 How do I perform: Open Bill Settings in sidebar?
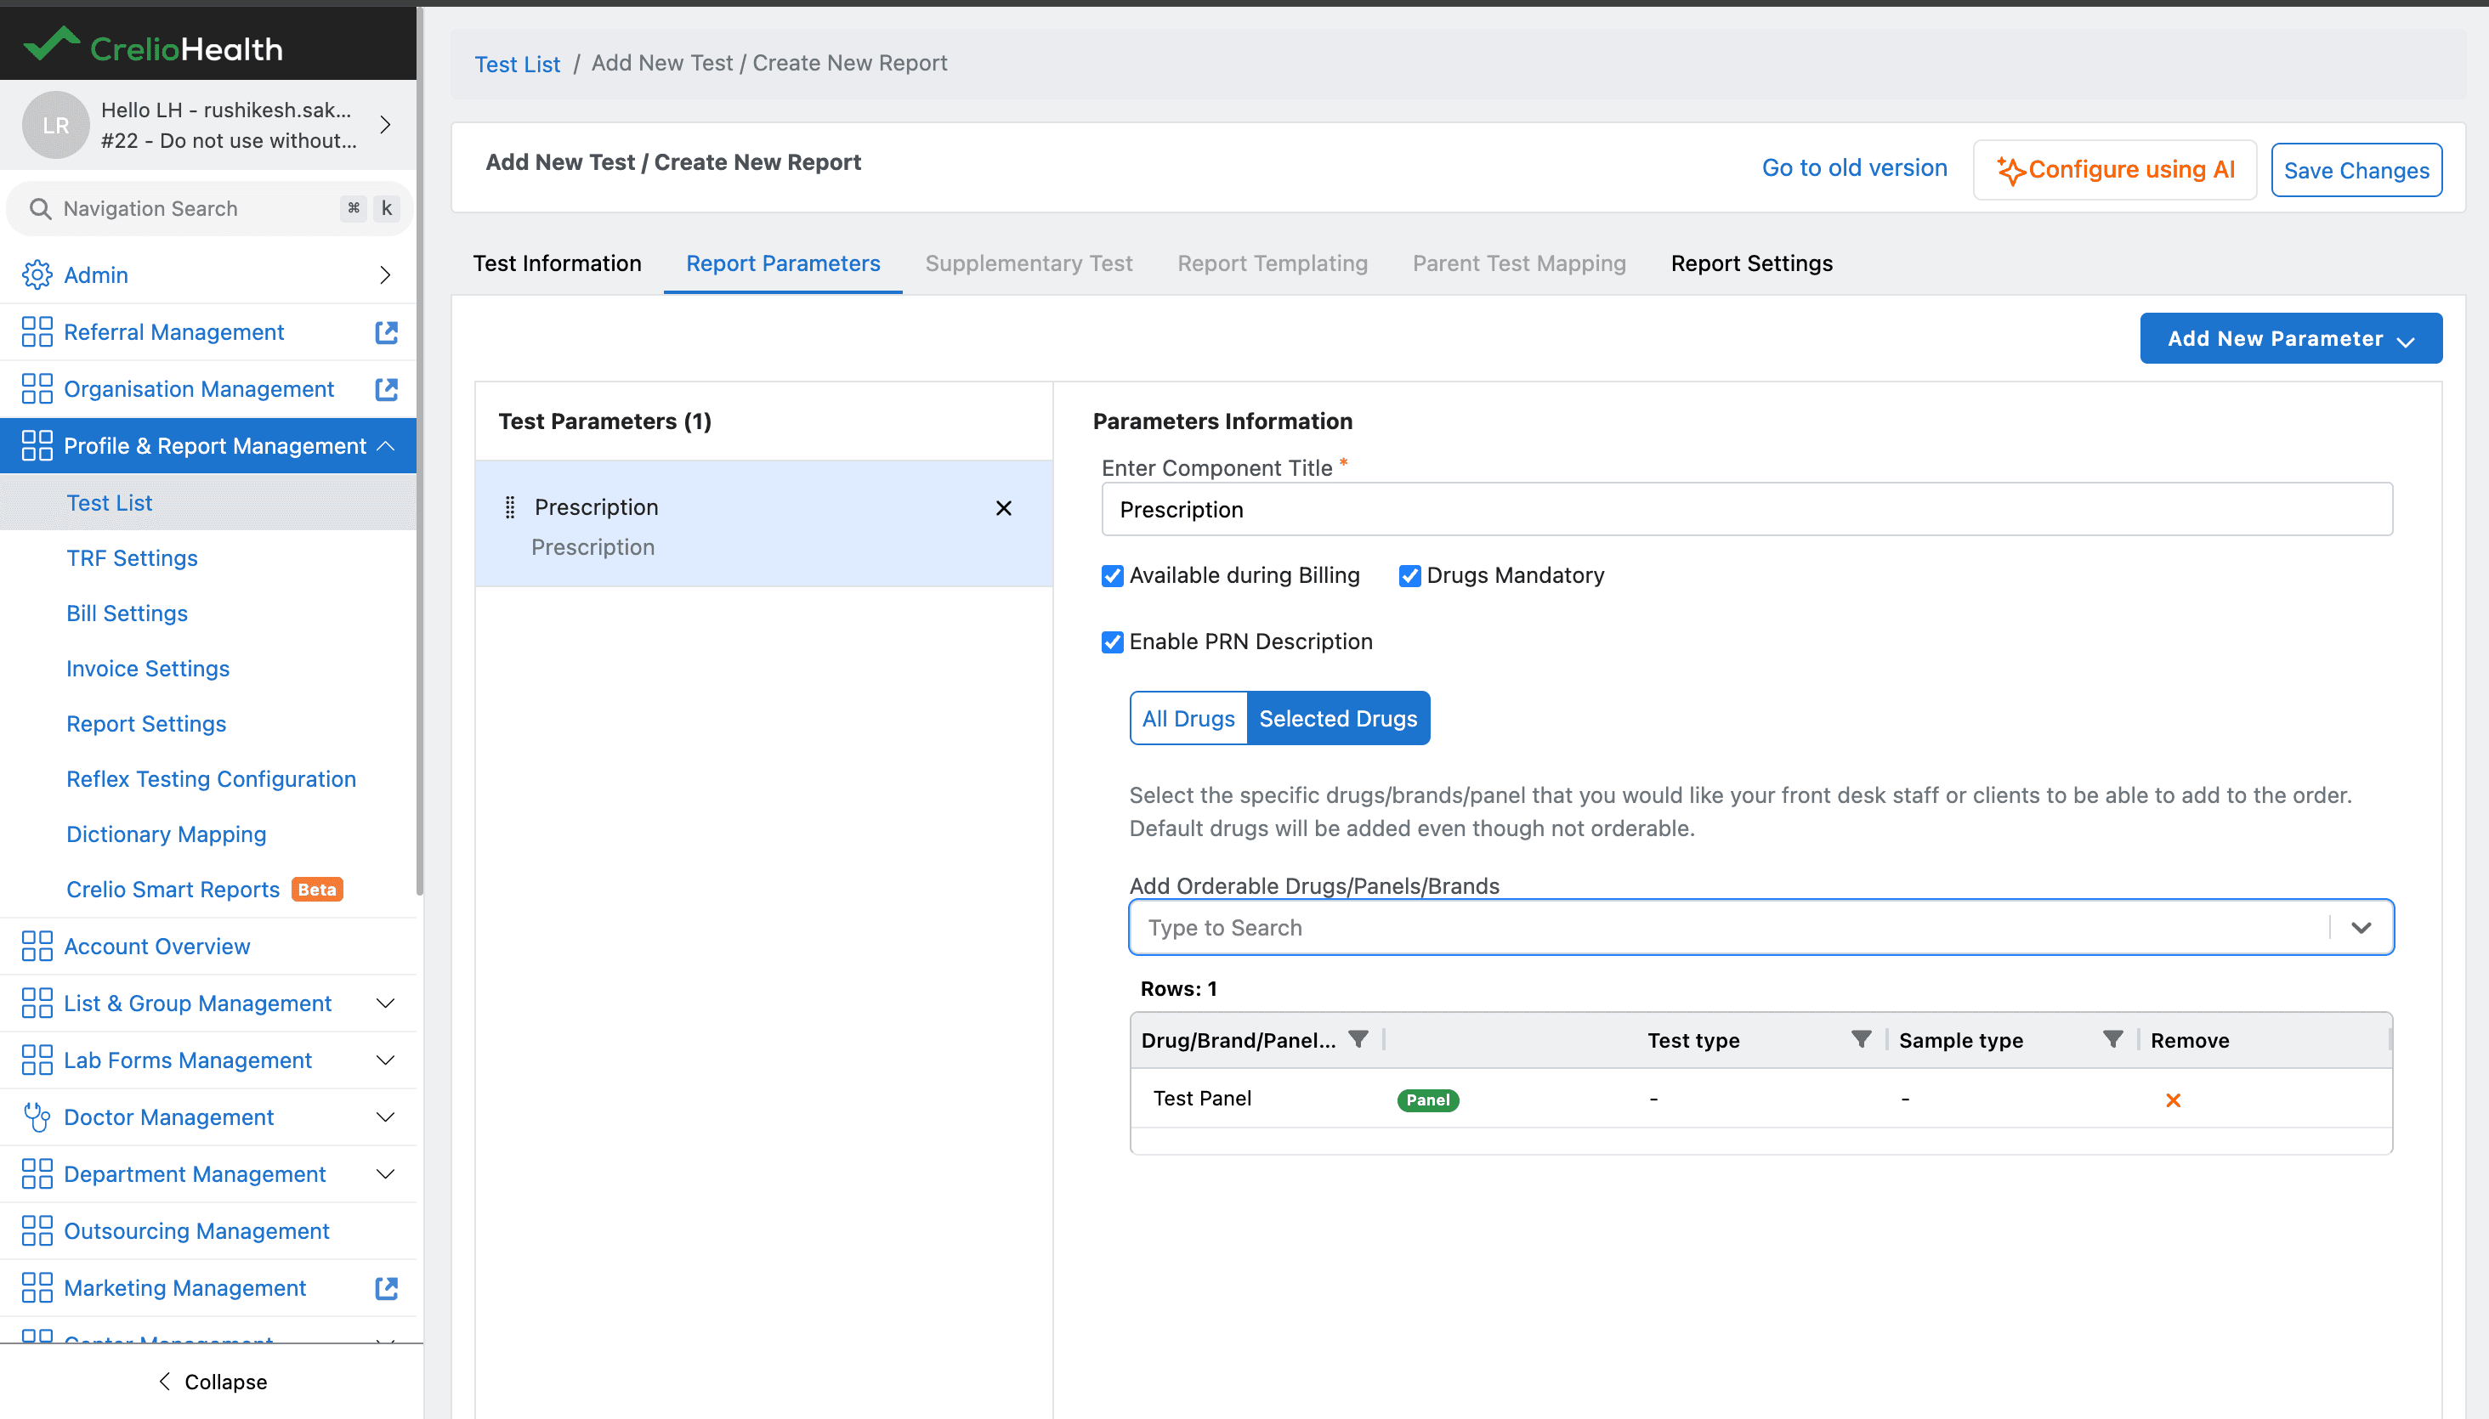tap(127, 613)
